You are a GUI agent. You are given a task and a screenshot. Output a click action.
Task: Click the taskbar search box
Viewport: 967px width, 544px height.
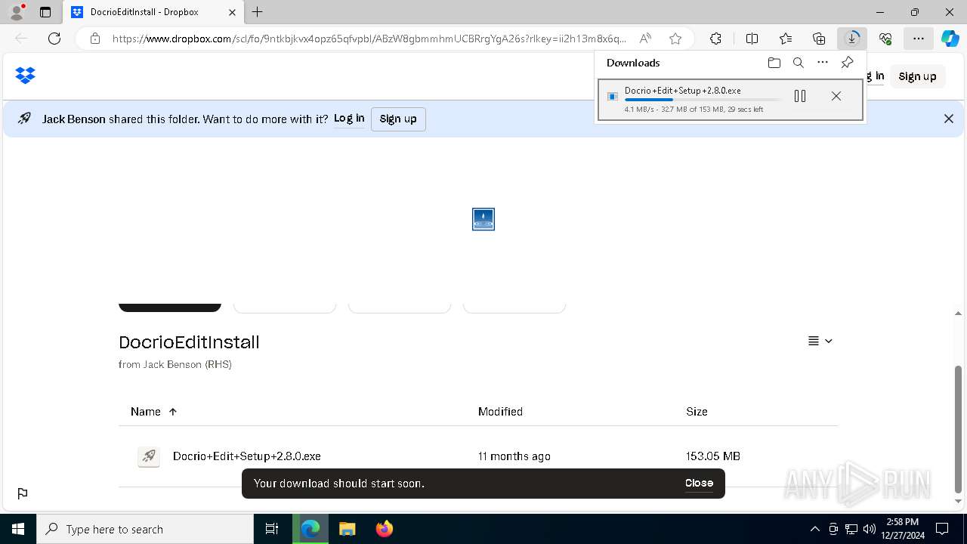click(145, 529)
